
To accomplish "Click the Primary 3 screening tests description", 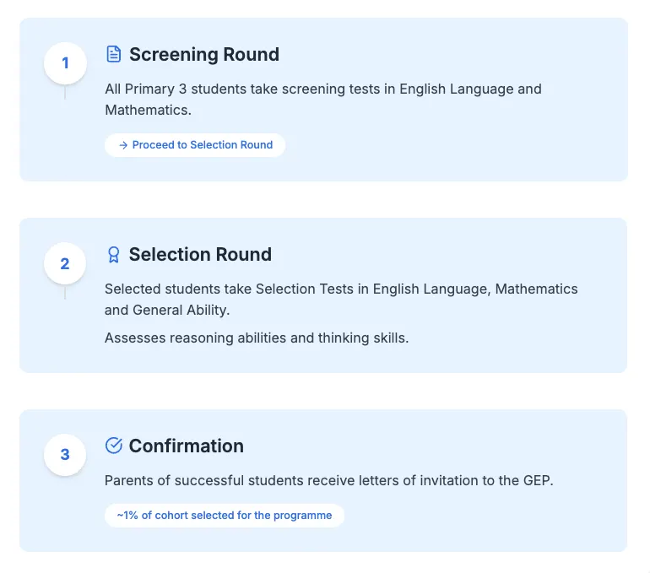I will [323, 100].
